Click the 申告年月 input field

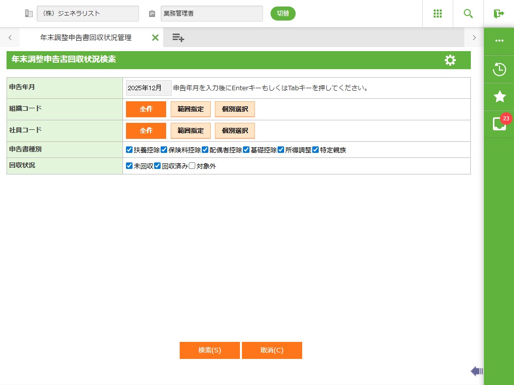tap(148, 88)
